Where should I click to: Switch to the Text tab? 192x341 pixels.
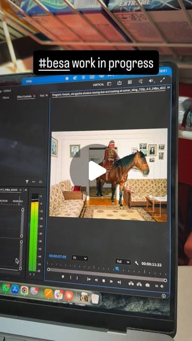(x=42, y=95)
